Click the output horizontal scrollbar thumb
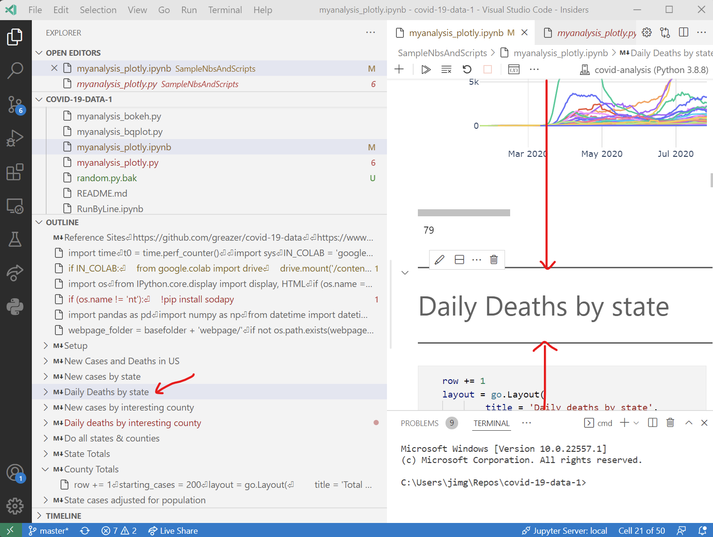This screenshot has width=713, height=537. click(464, 213)
